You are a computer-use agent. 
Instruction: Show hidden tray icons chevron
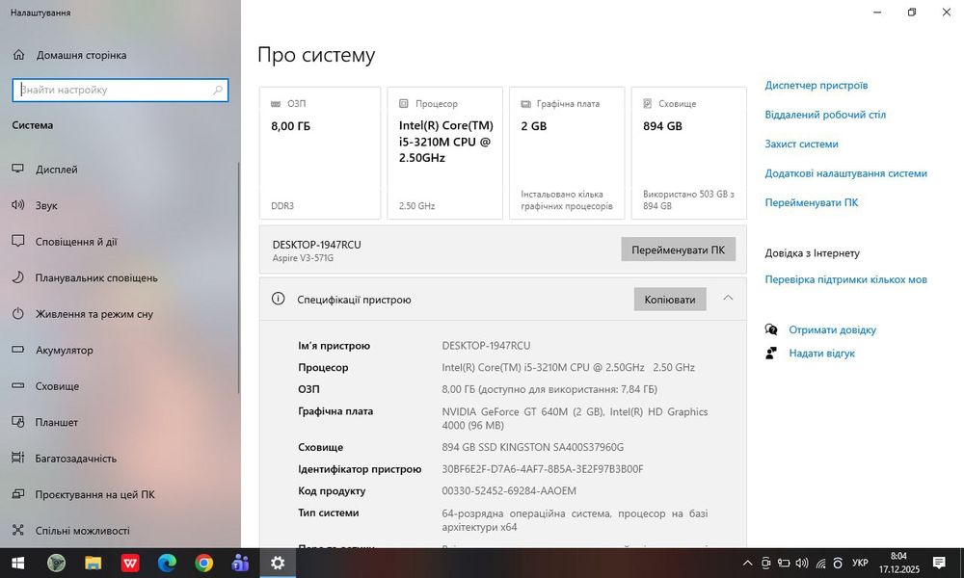coord(748,563)
